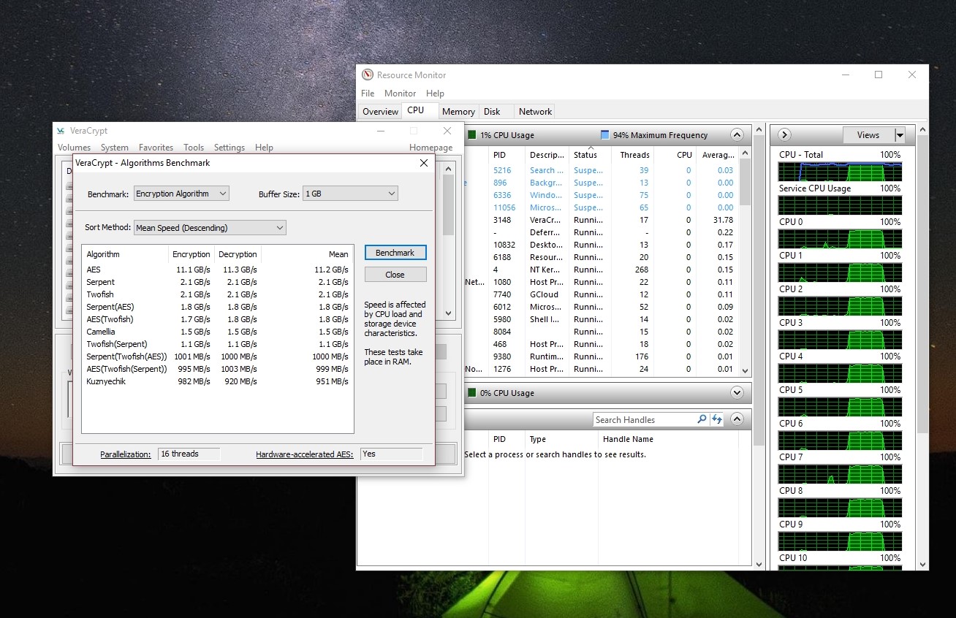Select the Camellia algorithm row
The image size is (956, 618).
coord(218,332)
